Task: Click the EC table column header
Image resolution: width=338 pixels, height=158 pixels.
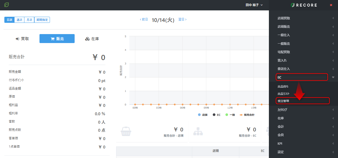Action: point(263,151)
